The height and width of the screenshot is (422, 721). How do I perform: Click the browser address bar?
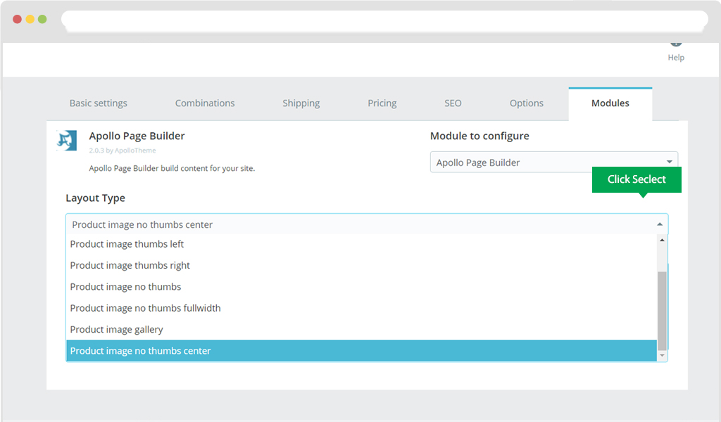click(x=384, y=20)
